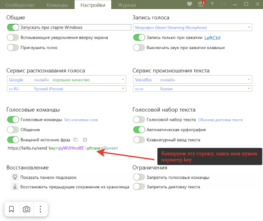The height and width of the screenshot is (221, 263).
Task: Toggle Запускать при старте Windows
Action: coord(13,27)
